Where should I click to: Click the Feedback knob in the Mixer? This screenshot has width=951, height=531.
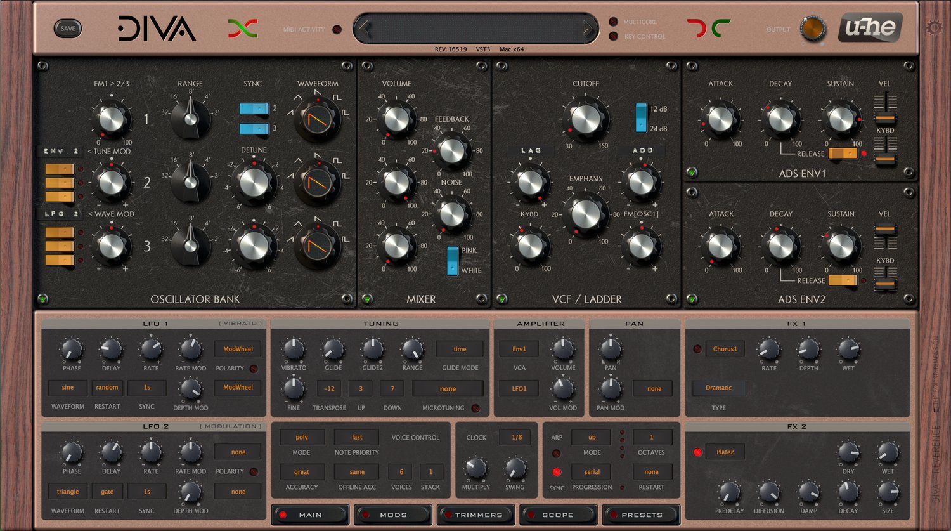452,150
